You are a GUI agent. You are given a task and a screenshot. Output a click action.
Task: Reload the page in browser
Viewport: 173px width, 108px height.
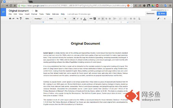pyautogui.click(x=11, y=5)
